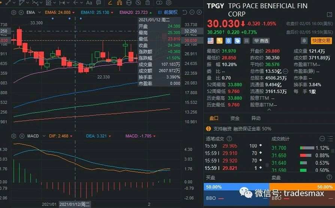Click the overlapping circles compare icon
335x208 pixels.
[159, 2]
